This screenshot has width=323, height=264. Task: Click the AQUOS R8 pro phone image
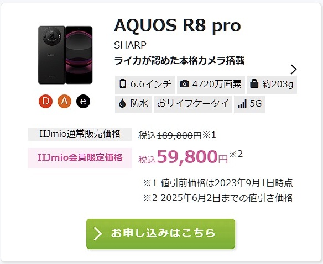(65, 55)
